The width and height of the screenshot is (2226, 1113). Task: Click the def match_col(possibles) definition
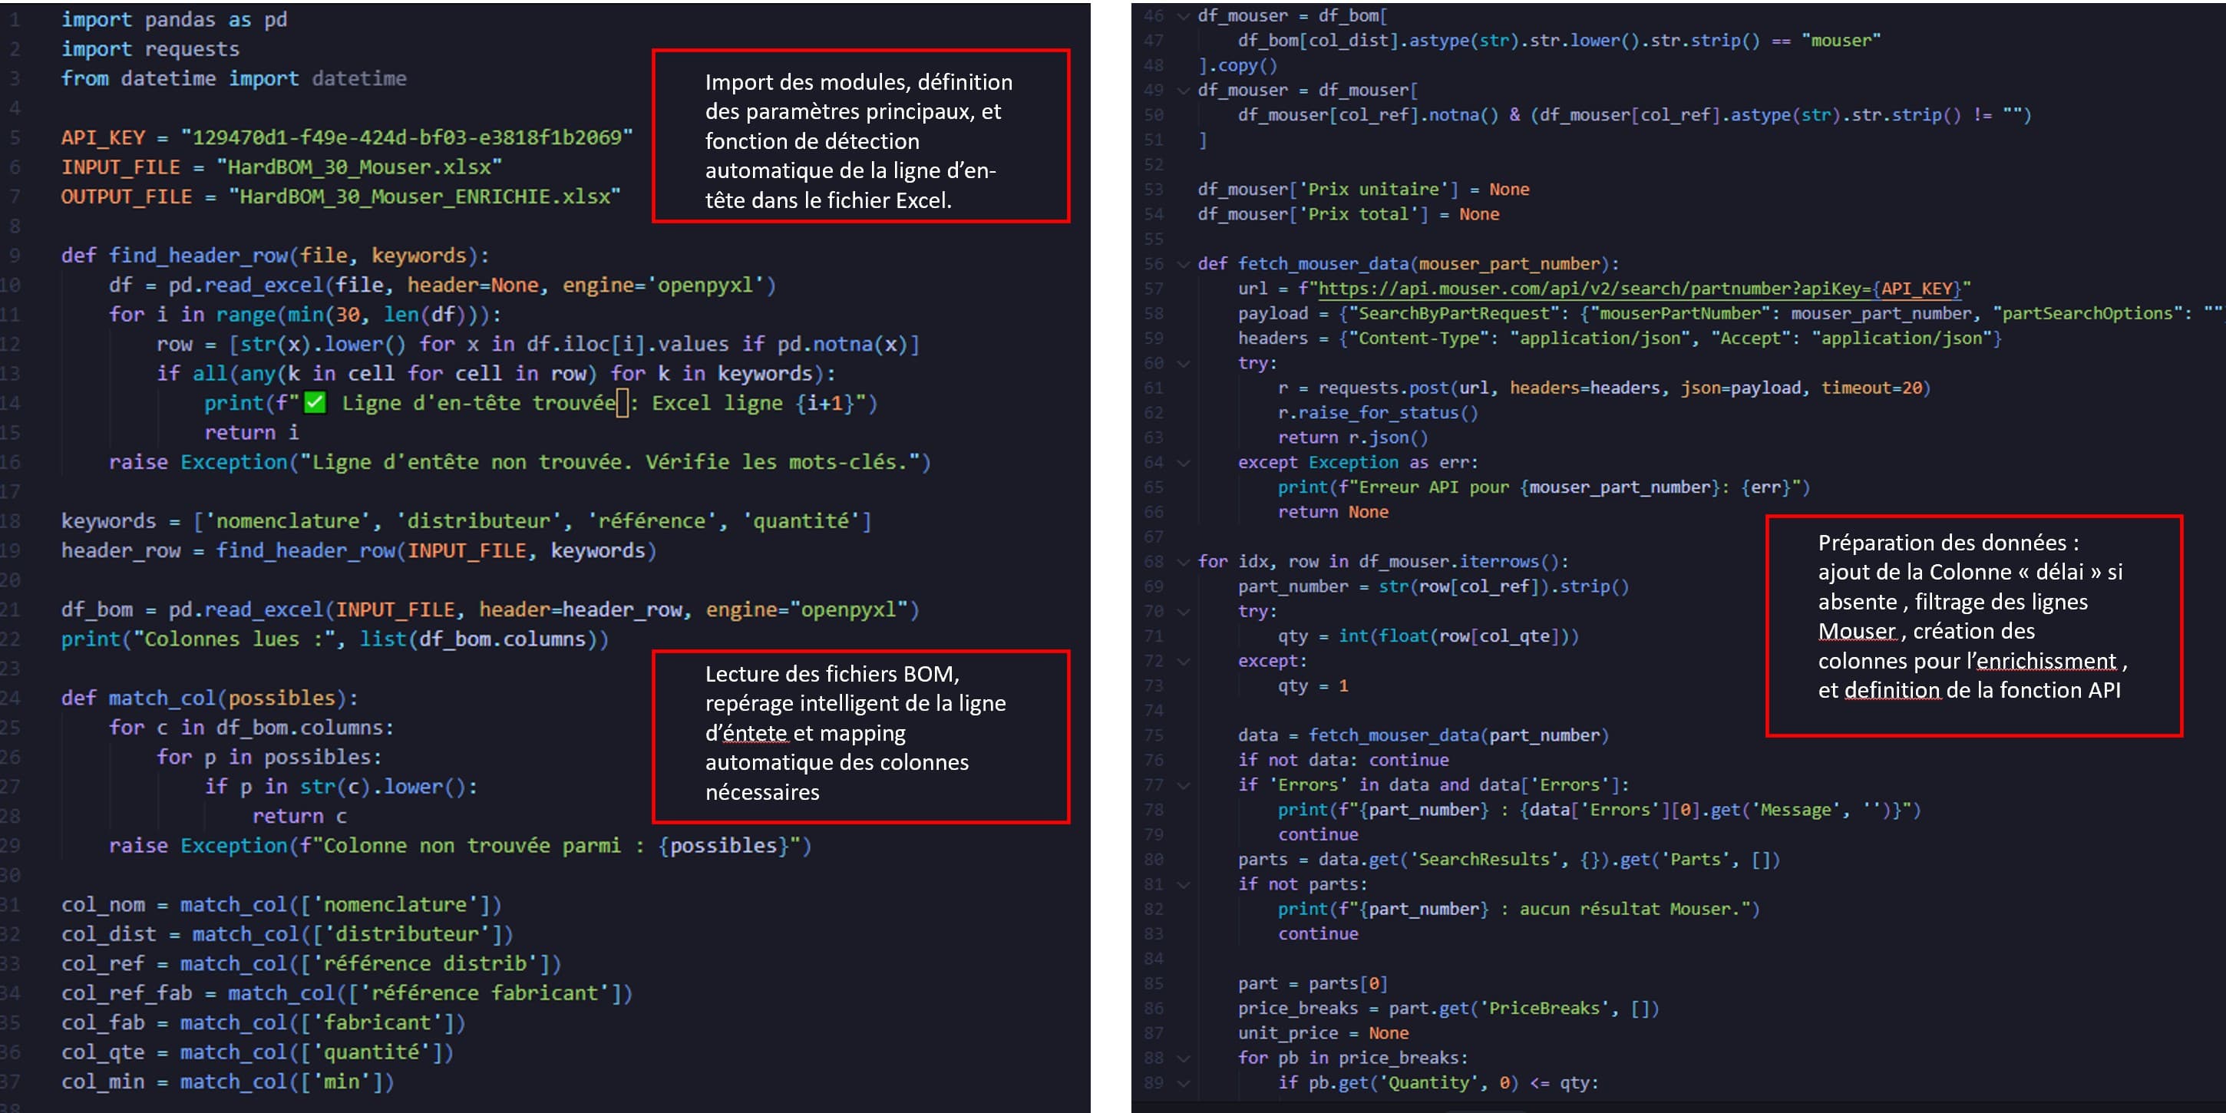209,699
